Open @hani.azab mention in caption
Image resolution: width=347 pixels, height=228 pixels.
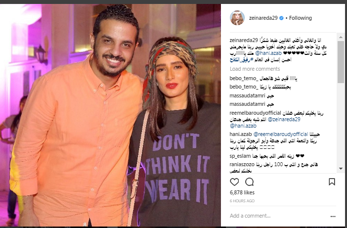click(268, 53)
